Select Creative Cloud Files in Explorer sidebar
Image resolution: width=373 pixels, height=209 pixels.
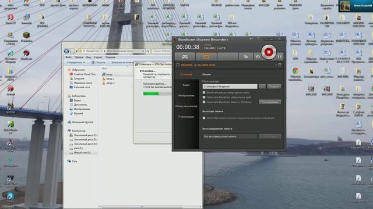click(82, 74)
